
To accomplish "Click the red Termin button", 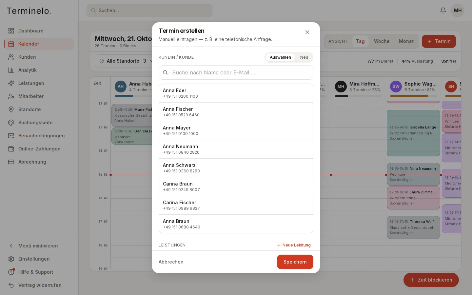I will (x=439, y=41).
